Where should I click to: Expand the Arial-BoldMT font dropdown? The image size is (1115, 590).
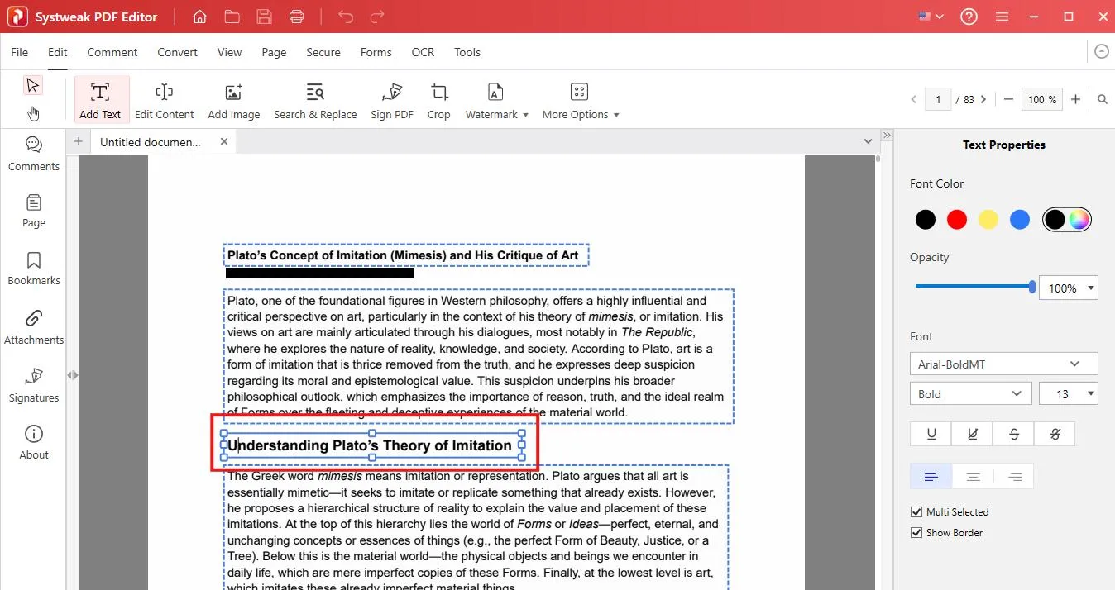click(1003, 364)
